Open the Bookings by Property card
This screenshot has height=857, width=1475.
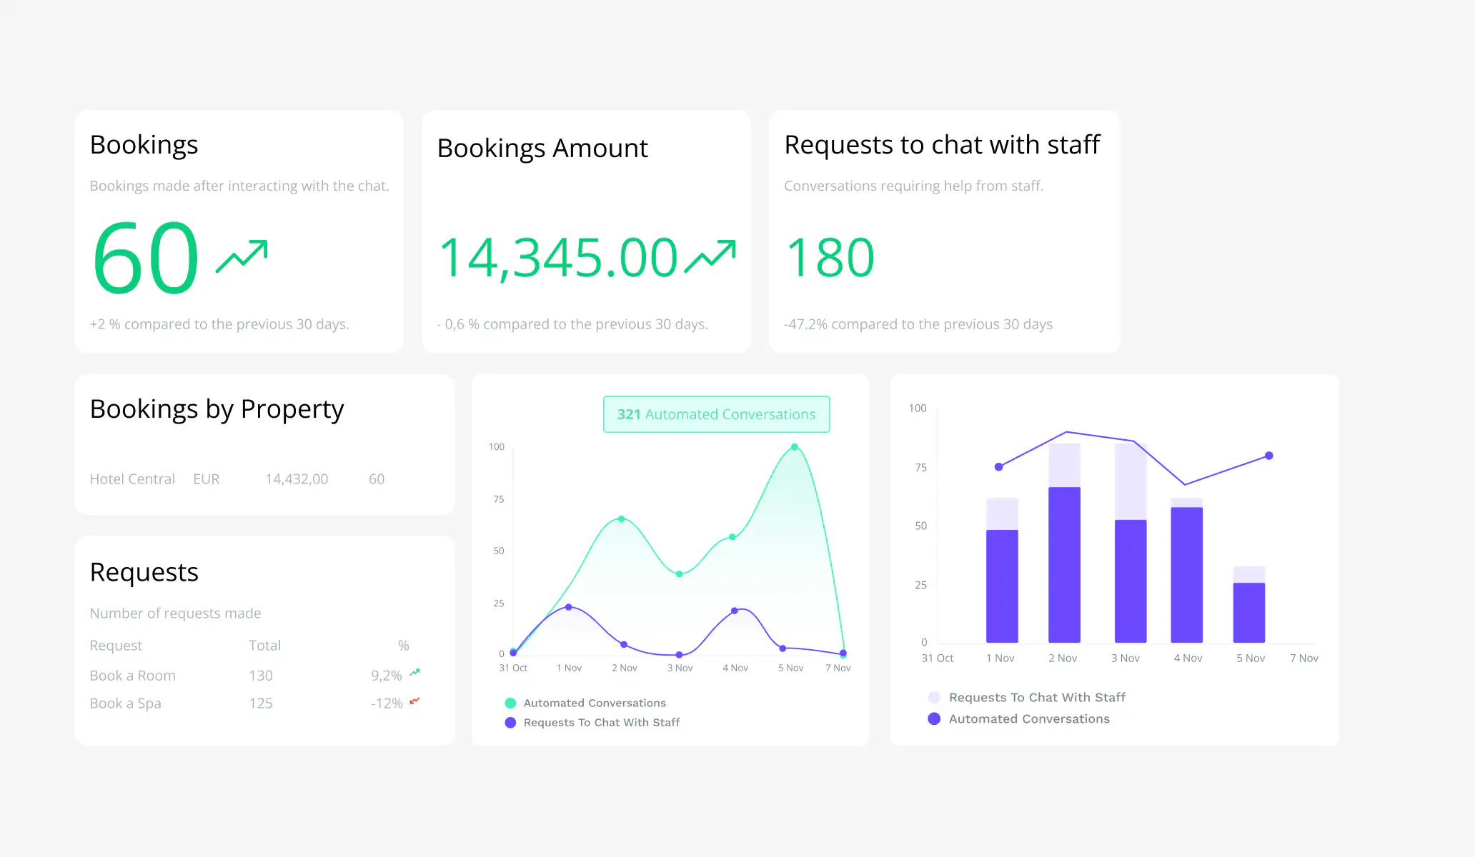point(217,409)
